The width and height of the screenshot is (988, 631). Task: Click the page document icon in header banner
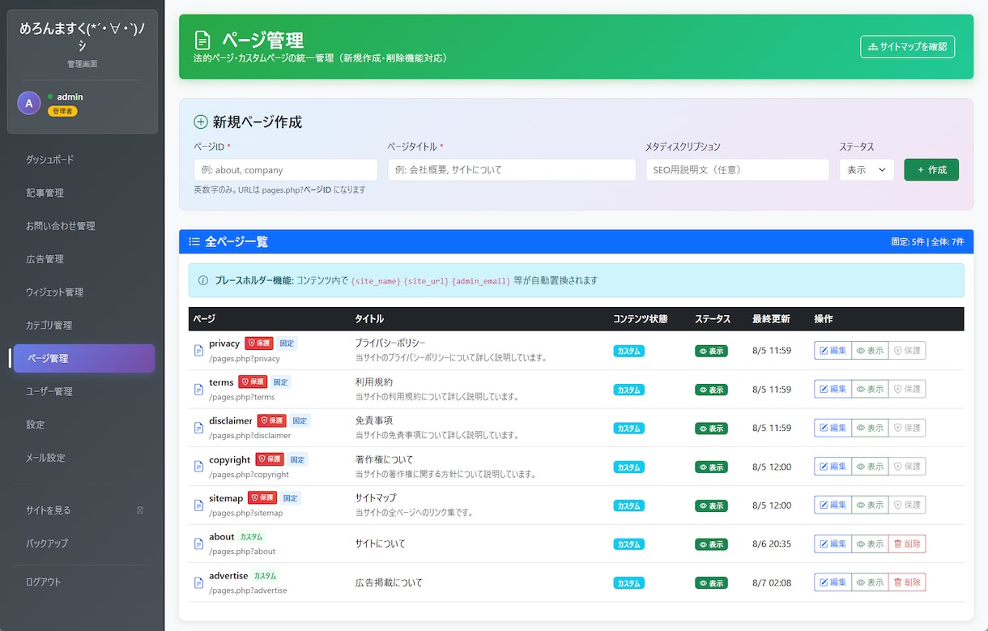(x=202, y=40)
